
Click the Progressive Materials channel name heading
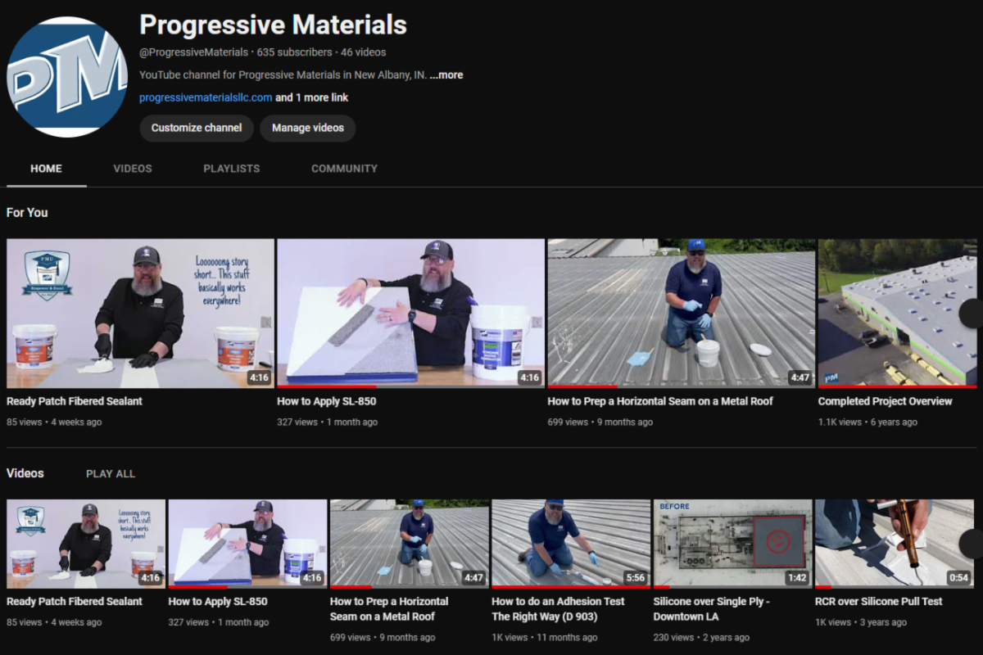273,25
